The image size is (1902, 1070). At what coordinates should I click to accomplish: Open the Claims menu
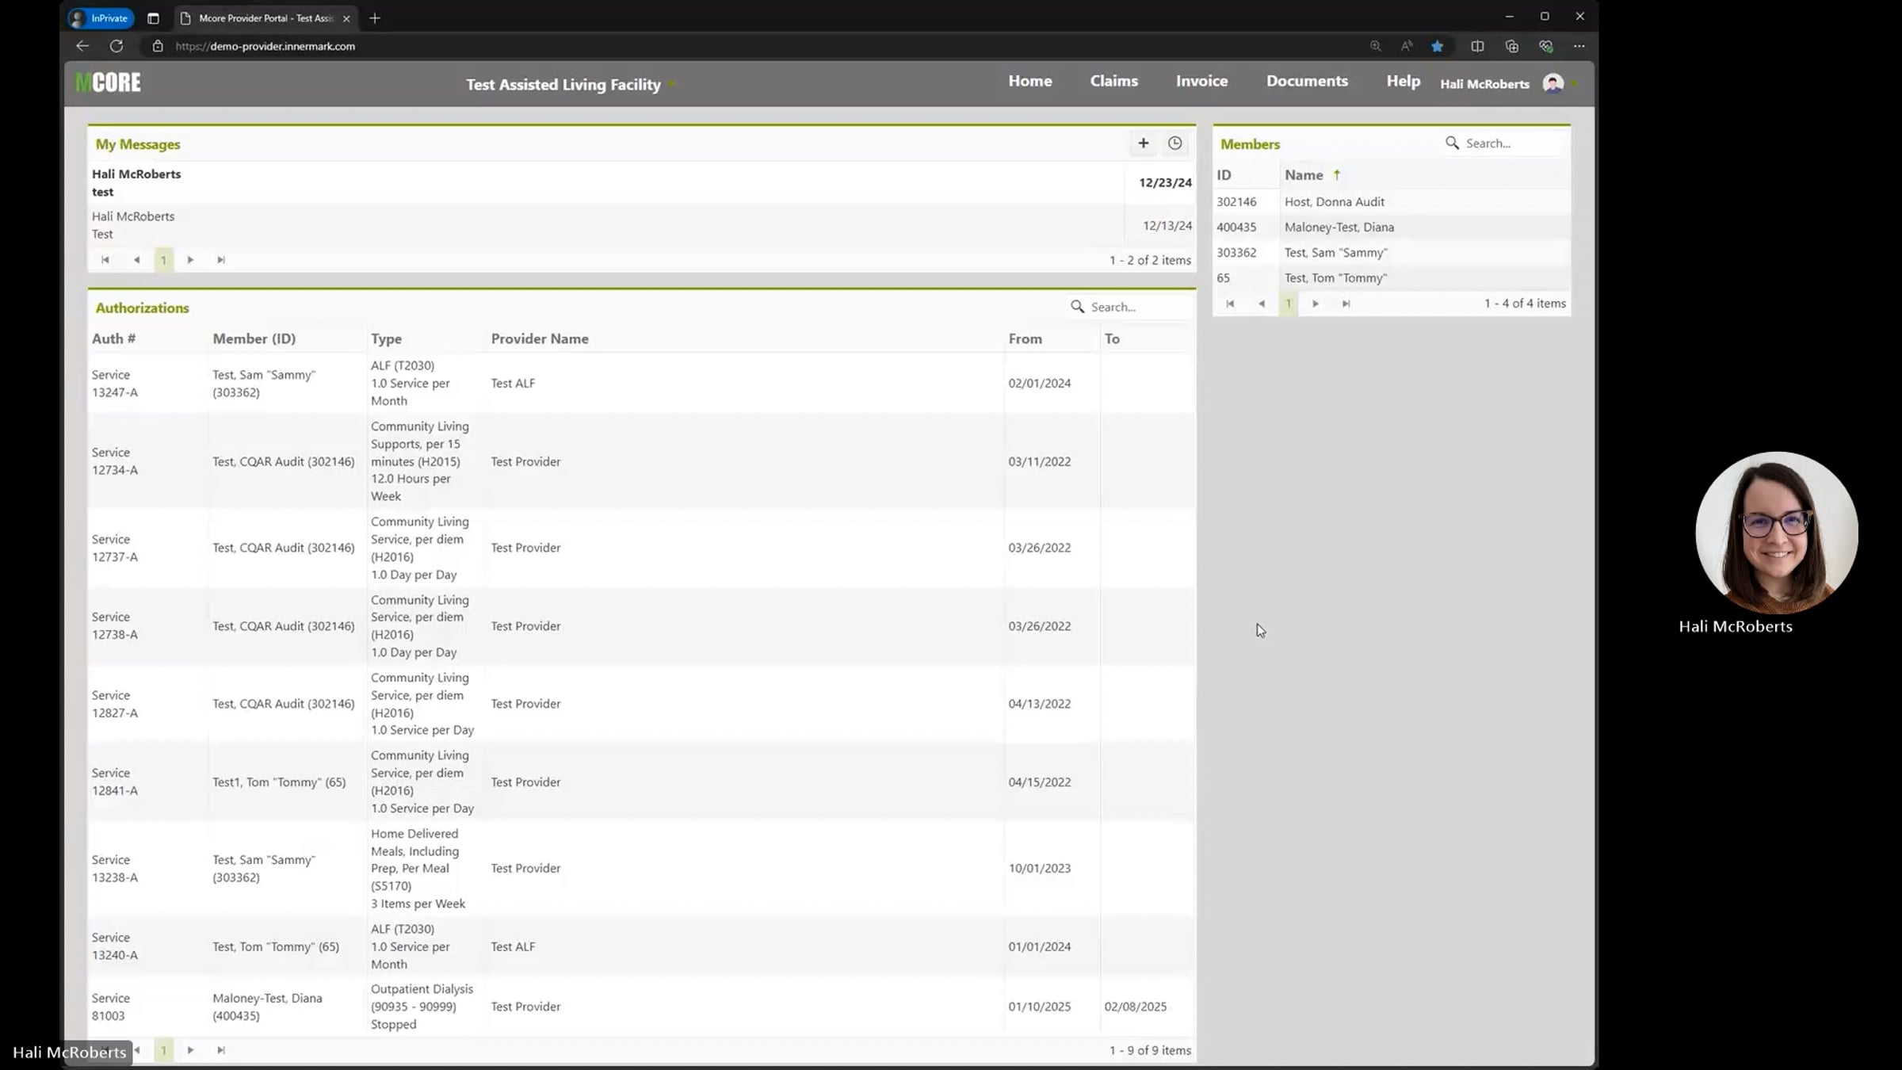(x=1113, y=81)
